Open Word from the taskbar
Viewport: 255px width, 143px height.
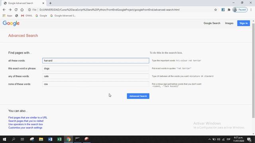coord(50,139)
